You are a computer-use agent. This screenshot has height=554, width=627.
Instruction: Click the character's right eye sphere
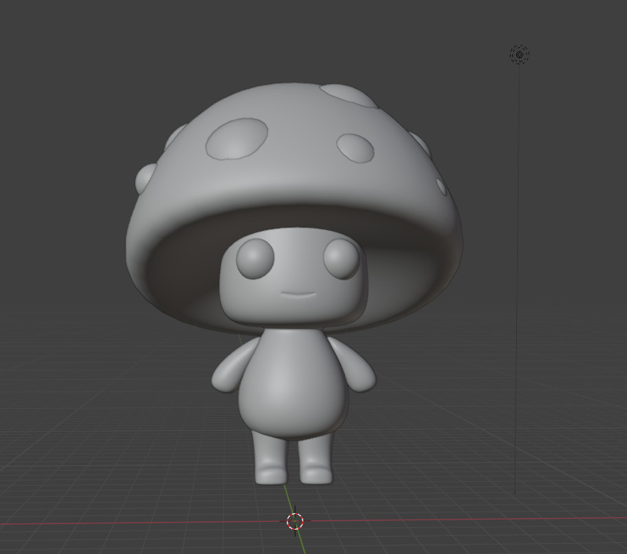coord(342,259)
